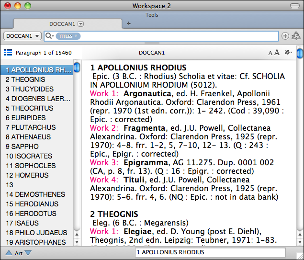Open the magnifying glass search history dropdown

49,36
